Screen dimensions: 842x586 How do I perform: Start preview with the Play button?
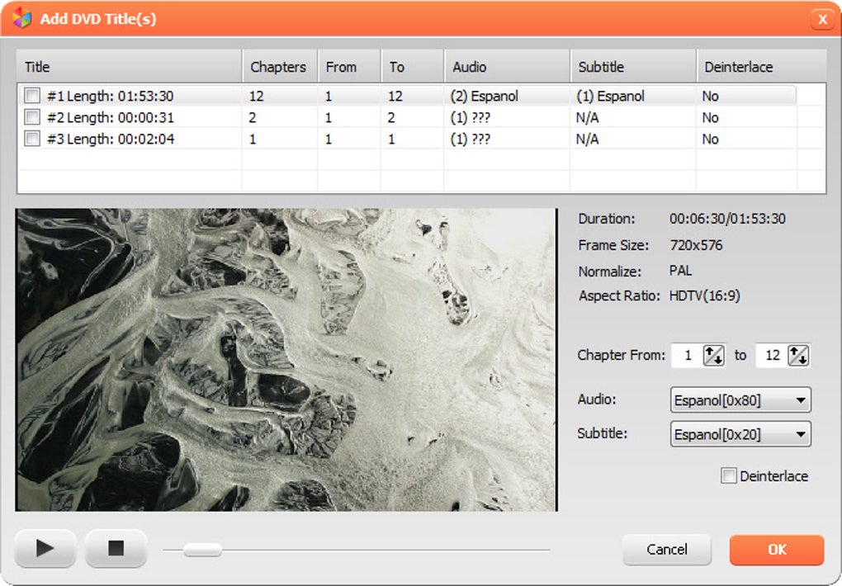[x=45, y=548]
